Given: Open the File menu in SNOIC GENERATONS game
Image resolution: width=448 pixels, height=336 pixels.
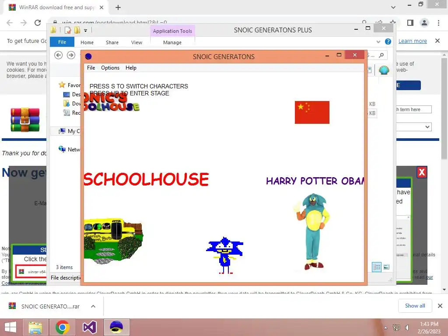Looking at the screenshot, I should tap(91, 68).
